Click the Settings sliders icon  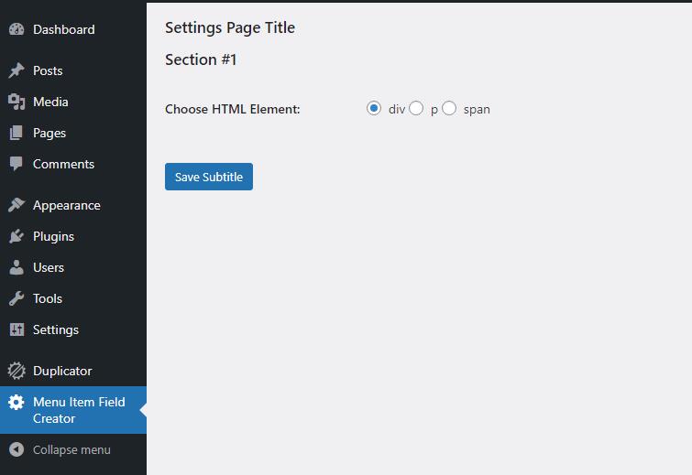(x=16, y=329)
